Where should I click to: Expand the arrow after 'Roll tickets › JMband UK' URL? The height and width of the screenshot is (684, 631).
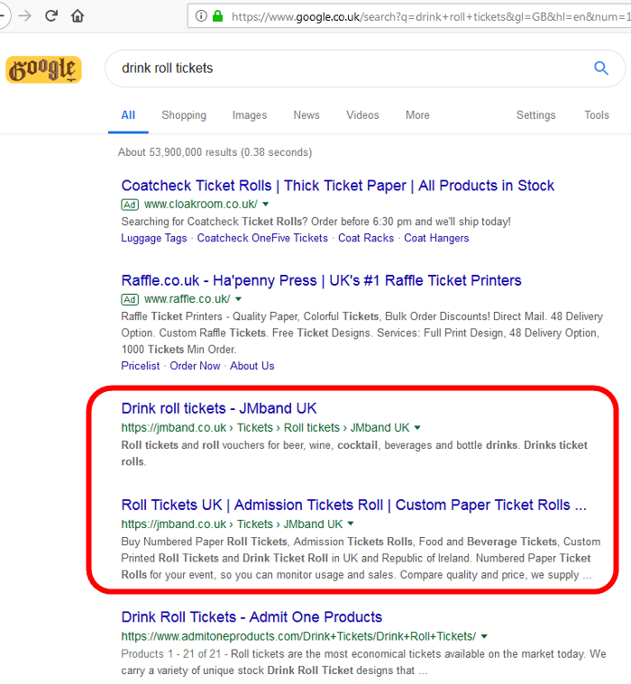[x=417, y=428]
